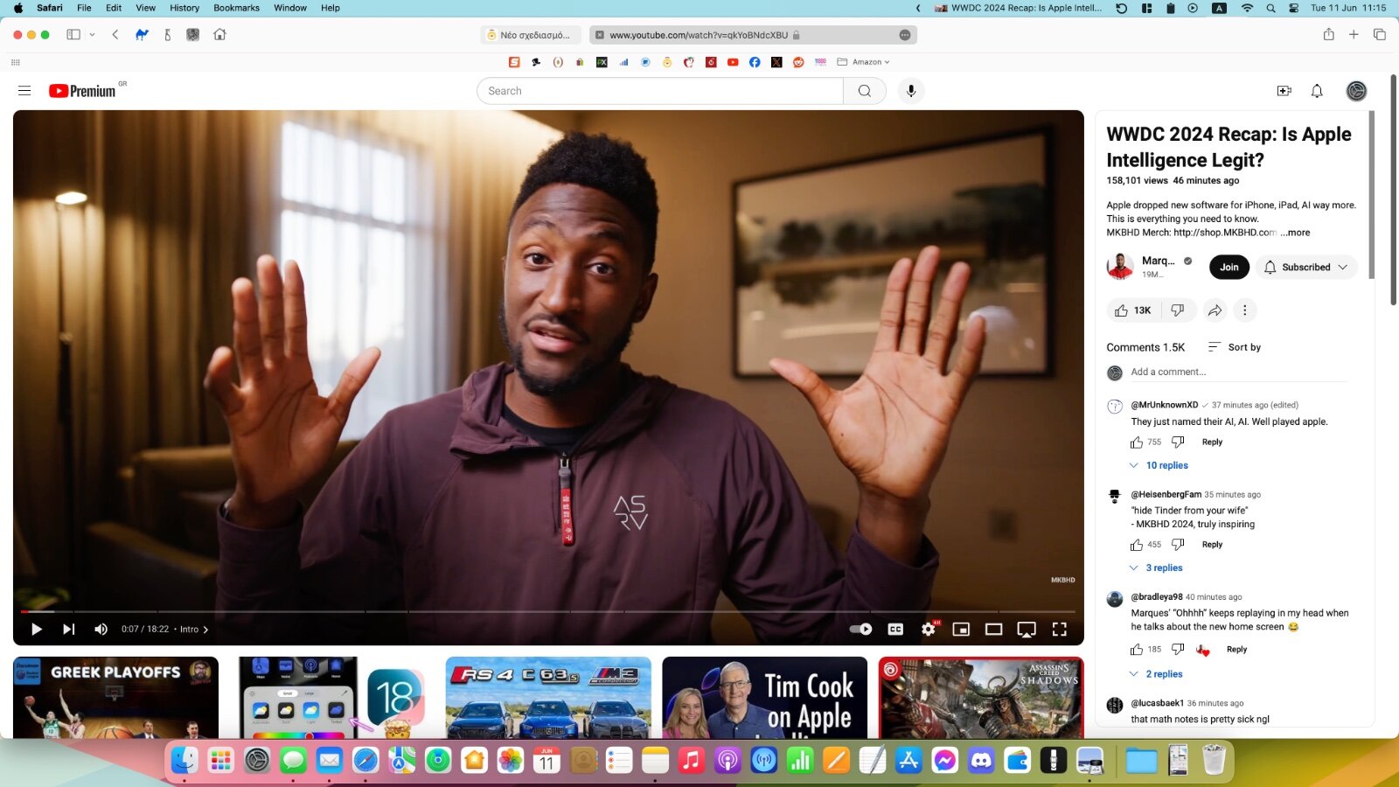The height and width of the screenshot is (787, 1399).
Task: Show Safari tab overview
Action: pos(1380,35)
